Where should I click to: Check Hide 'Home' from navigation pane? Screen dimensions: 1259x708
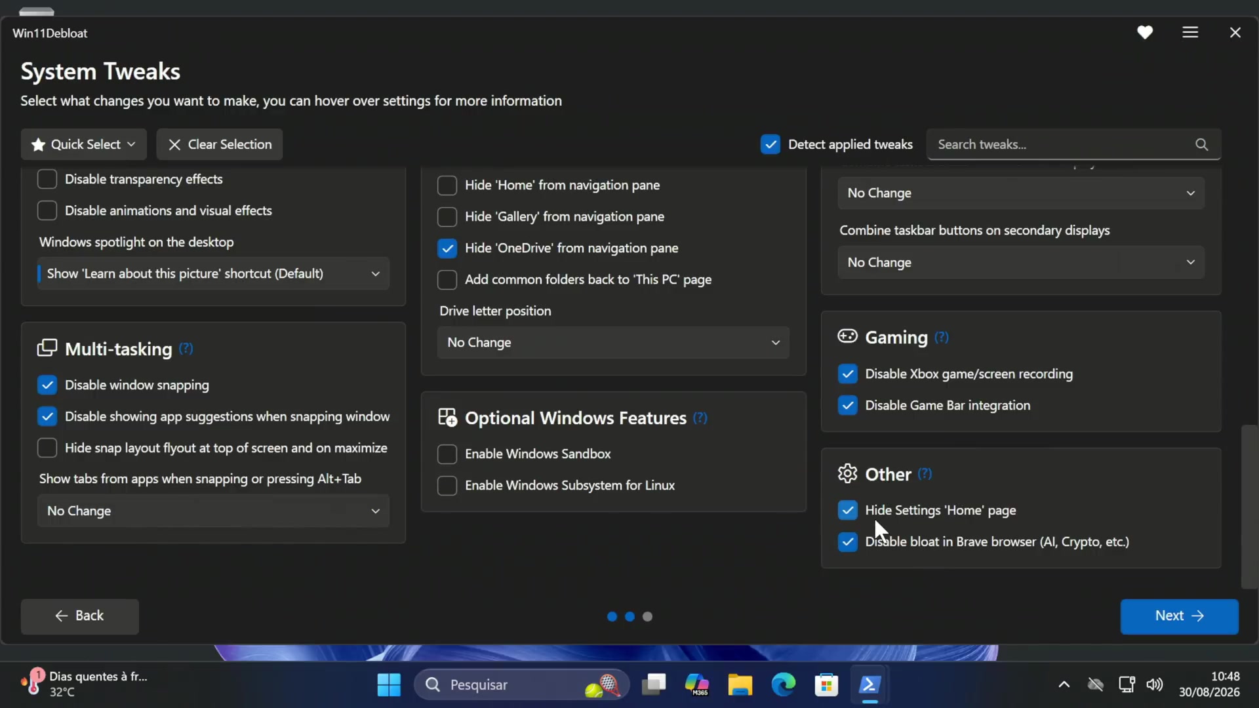coord(447,186)
